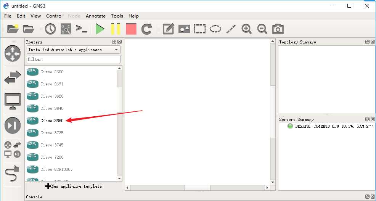
Task: Select the Add a note tool
Action: tap(168, 29)
